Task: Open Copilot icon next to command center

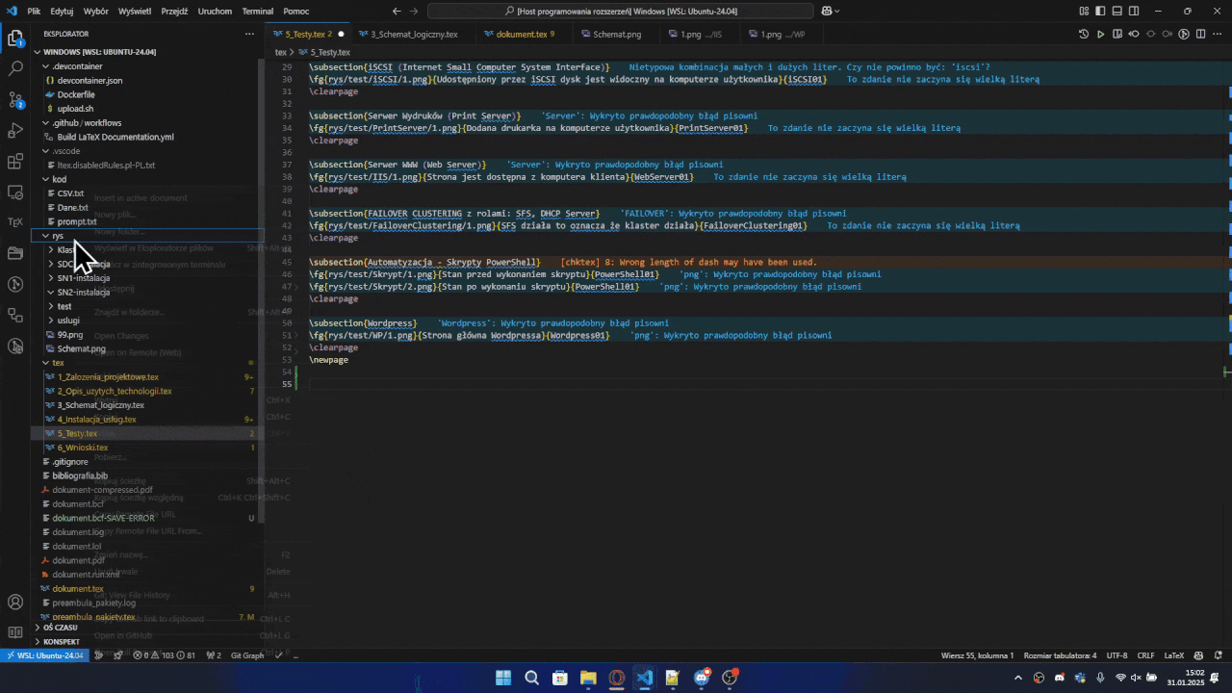Action: pos(830,11)
